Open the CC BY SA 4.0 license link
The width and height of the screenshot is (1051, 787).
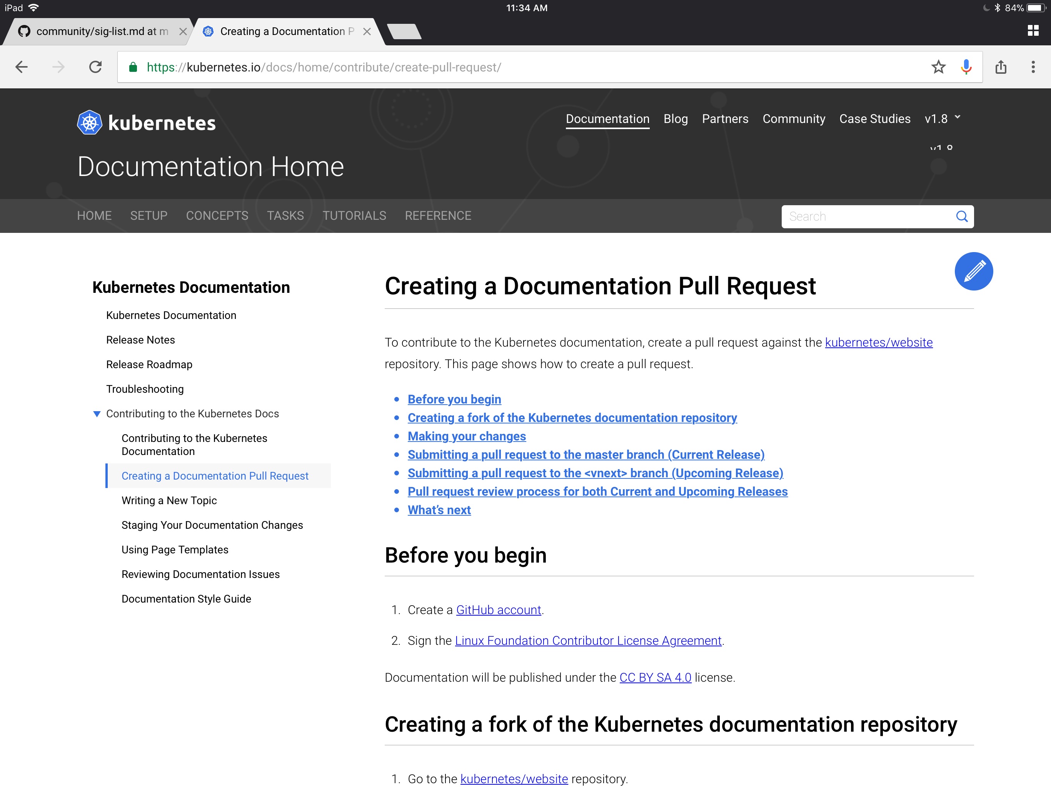(x=655, y=677)
